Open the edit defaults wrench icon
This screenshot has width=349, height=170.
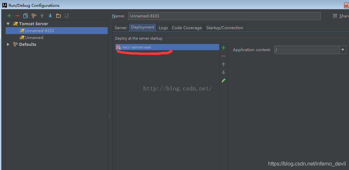click(x=34, y=16)
